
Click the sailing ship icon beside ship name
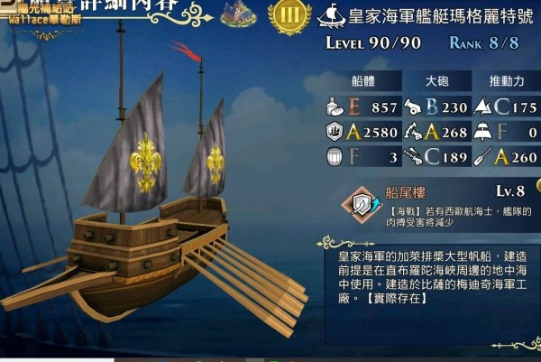click(x=331, y=16)
